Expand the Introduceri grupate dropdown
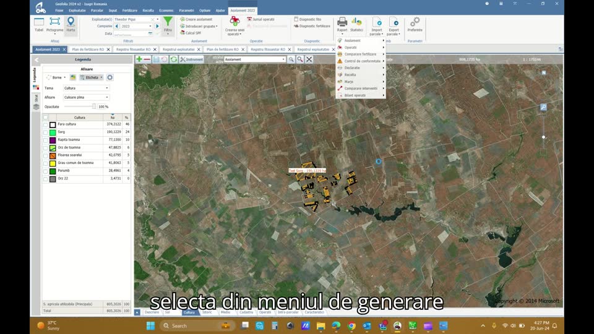 click(217, 27)
